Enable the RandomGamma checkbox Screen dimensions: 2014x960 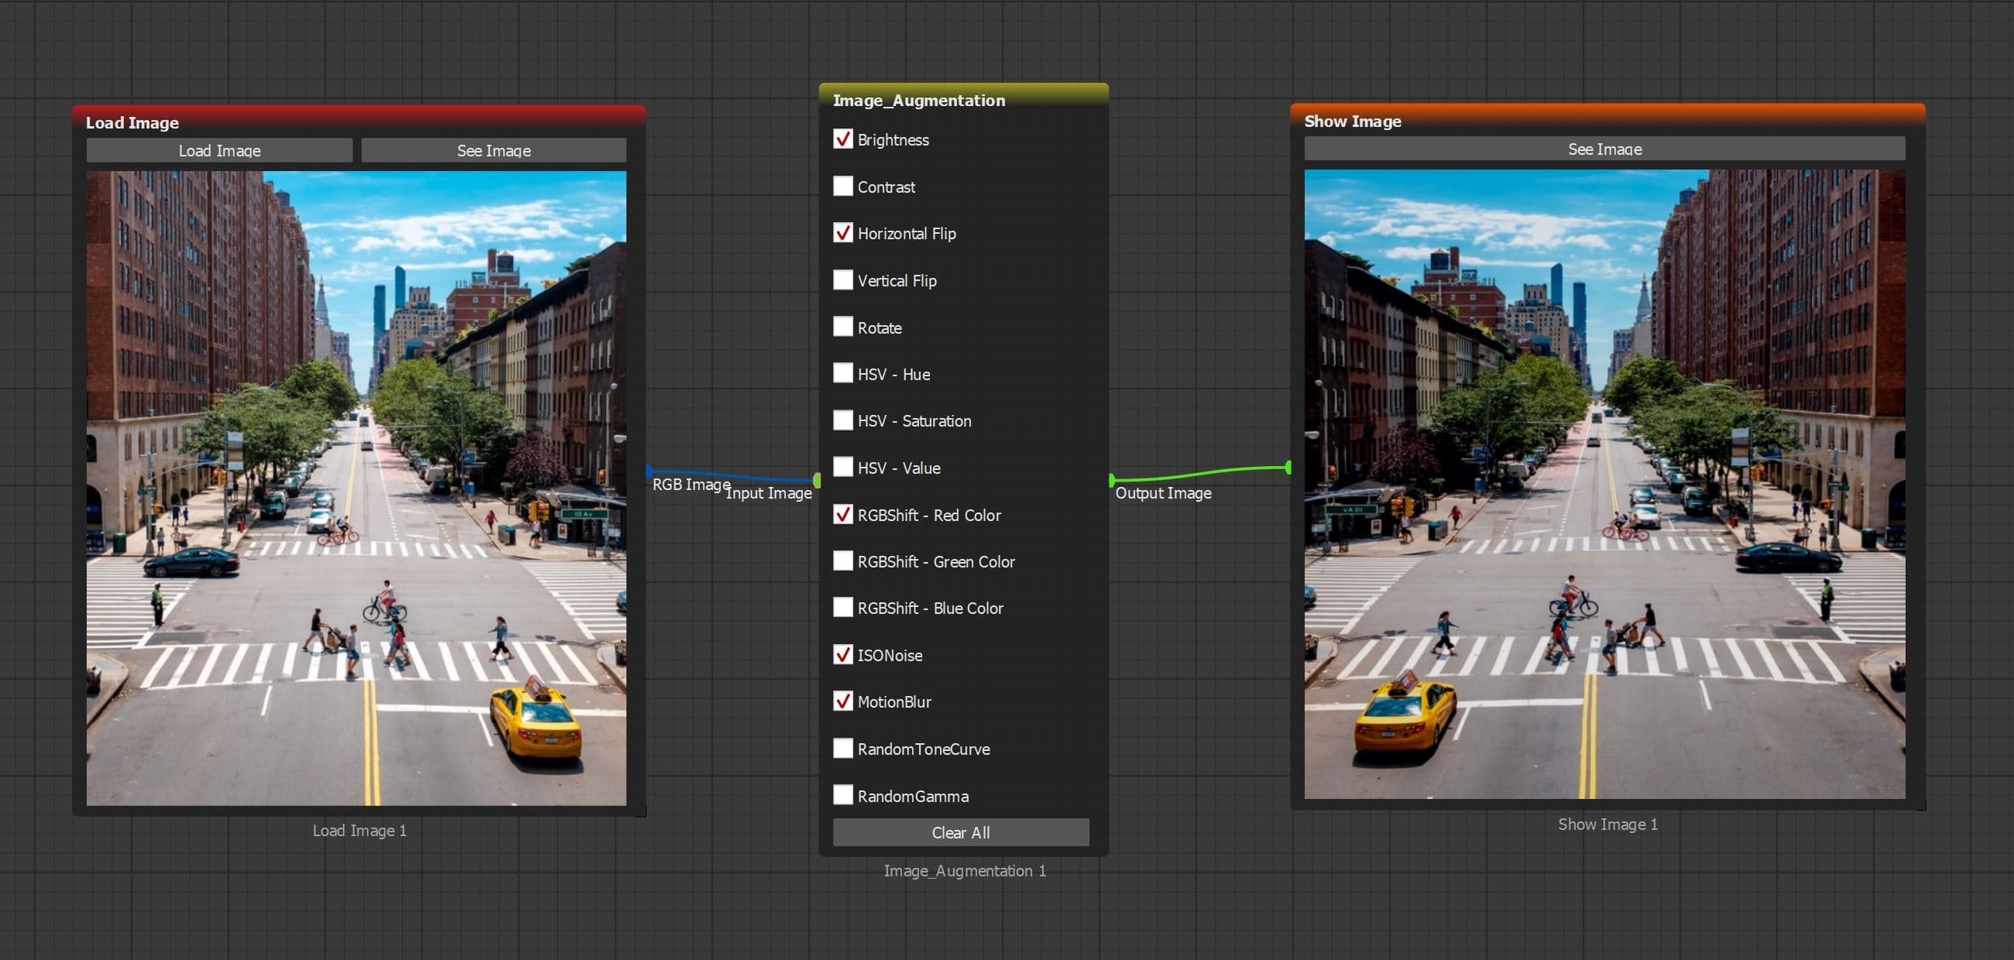click(x=842, y=795)
